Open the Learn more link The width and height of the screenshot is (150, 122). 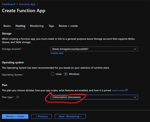[118, 90]
